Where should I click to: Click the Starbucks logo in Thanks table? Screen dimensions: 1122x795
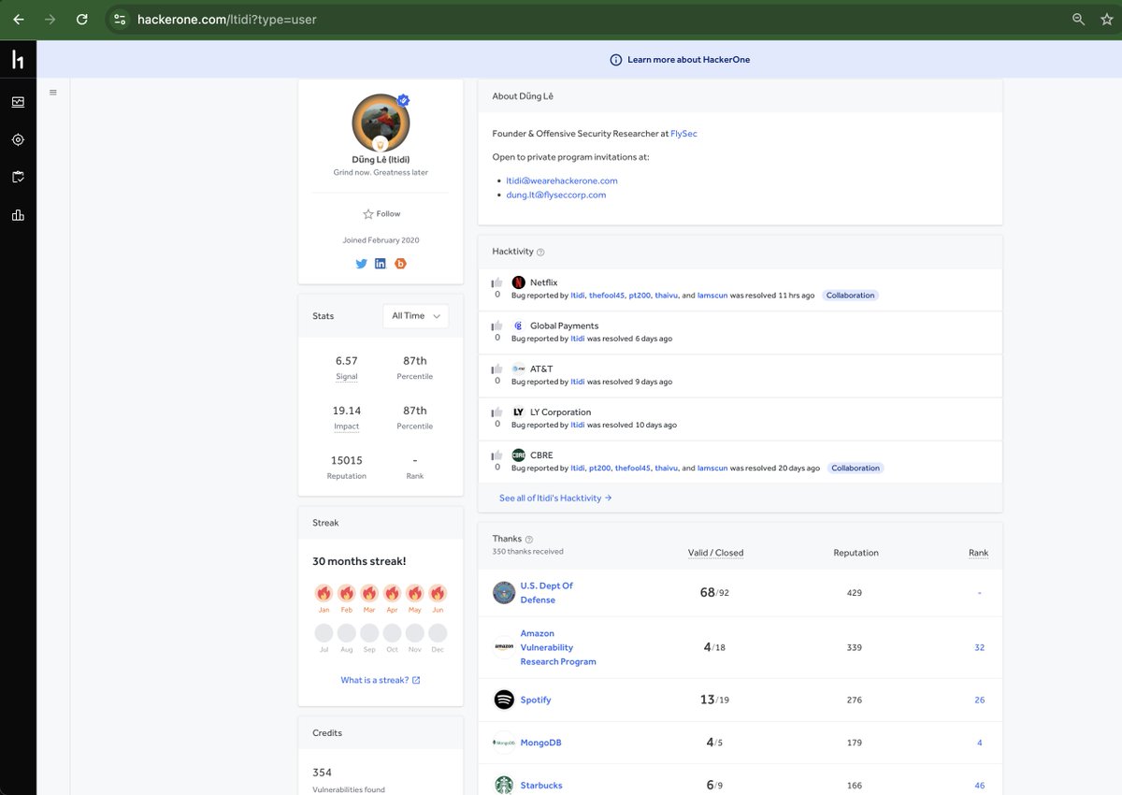point(504,785)
